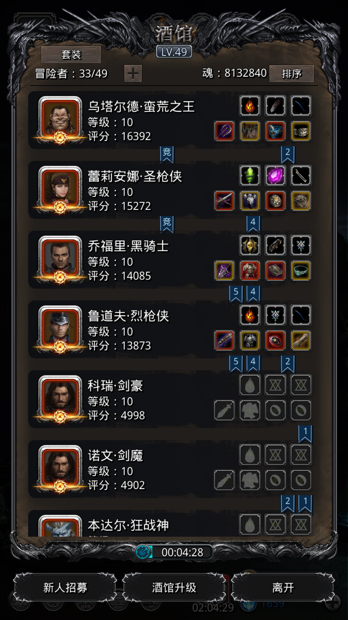Select 科瑞·剑豪's empty weapon slot
Viewport: 348px width, 620px height.
click(224, 410)
